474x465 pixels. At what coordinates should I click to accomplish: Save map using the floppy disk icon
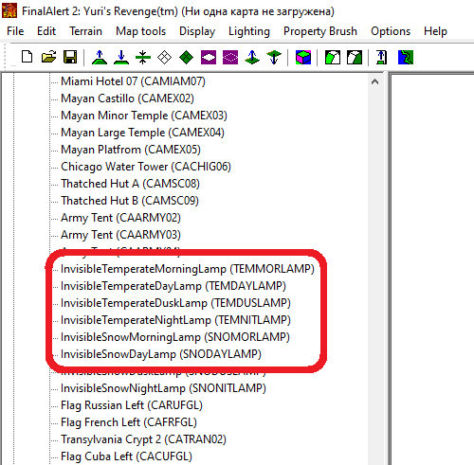pos(70,57)
